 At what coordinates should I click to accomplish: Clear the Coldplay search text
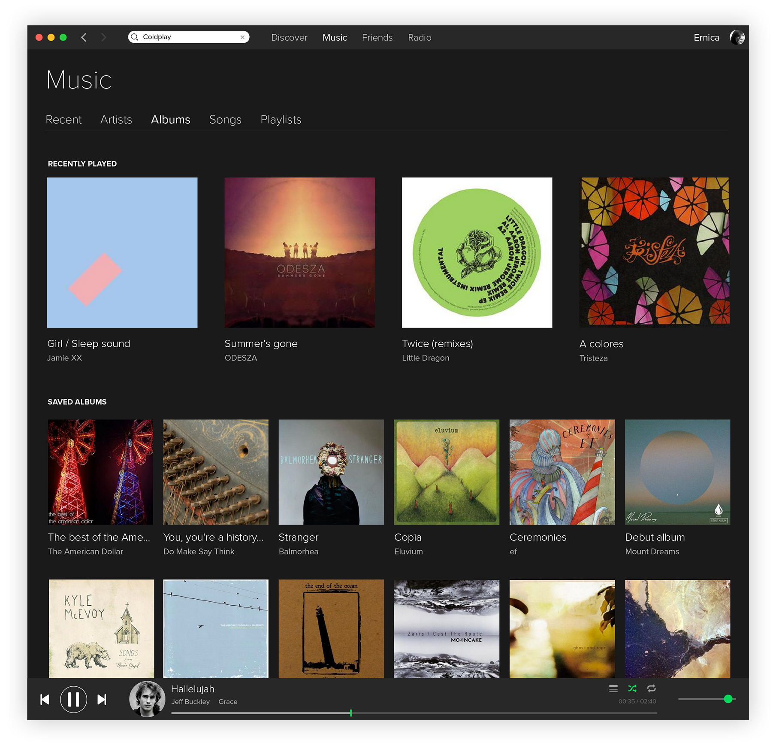pos(242,37)
